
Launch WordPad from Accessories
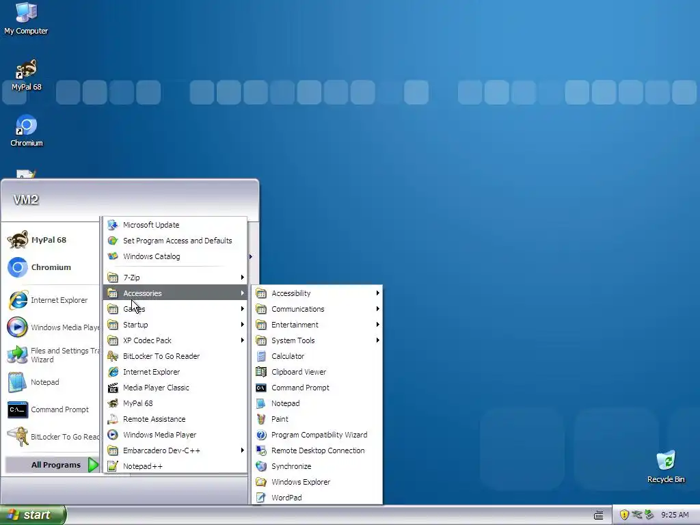click(x=317, y=498)
